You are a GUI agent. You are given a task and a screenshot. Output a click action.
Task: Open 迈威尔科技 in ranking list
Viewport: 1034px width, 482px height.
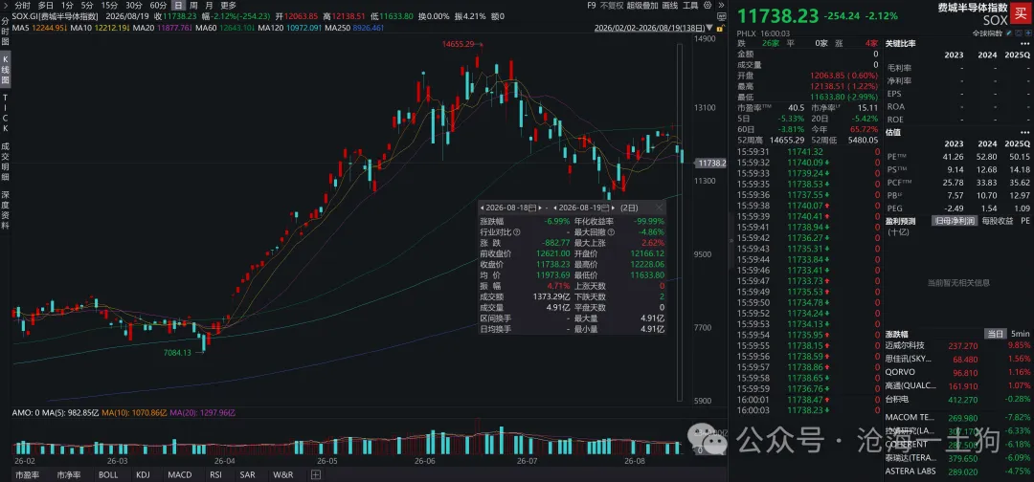[958, 345]
